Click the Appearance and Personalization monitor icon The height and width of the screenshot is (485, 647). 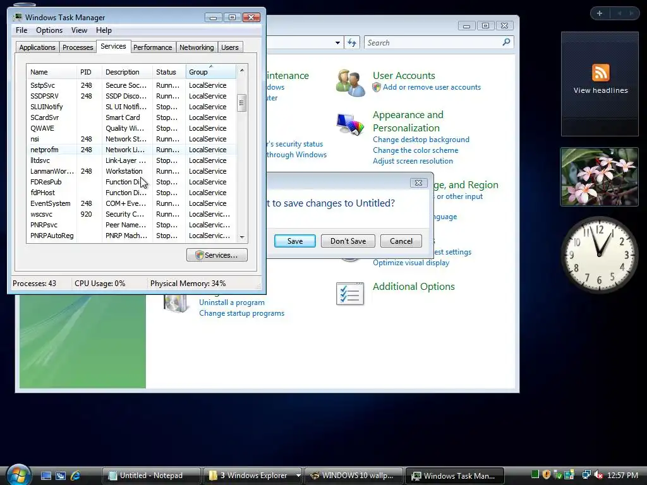350,124
